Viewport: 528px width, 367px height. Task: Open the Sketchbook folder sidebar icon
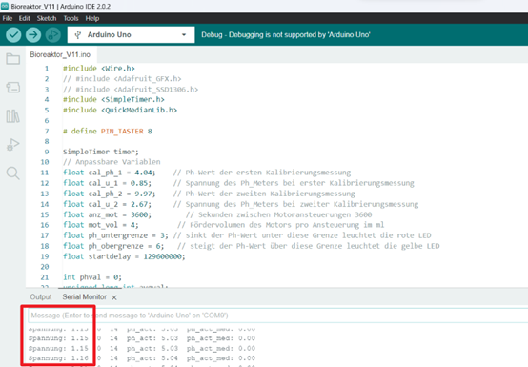tap(12, 59)
